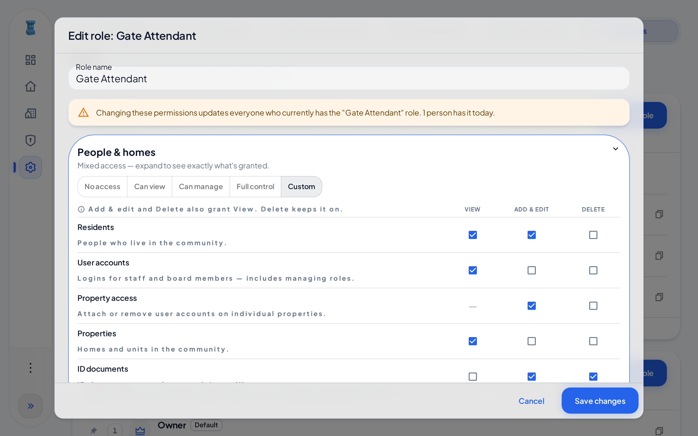Go to the home icon in sidebar
This screenshot has height=436, width=698.
point(31,86)
